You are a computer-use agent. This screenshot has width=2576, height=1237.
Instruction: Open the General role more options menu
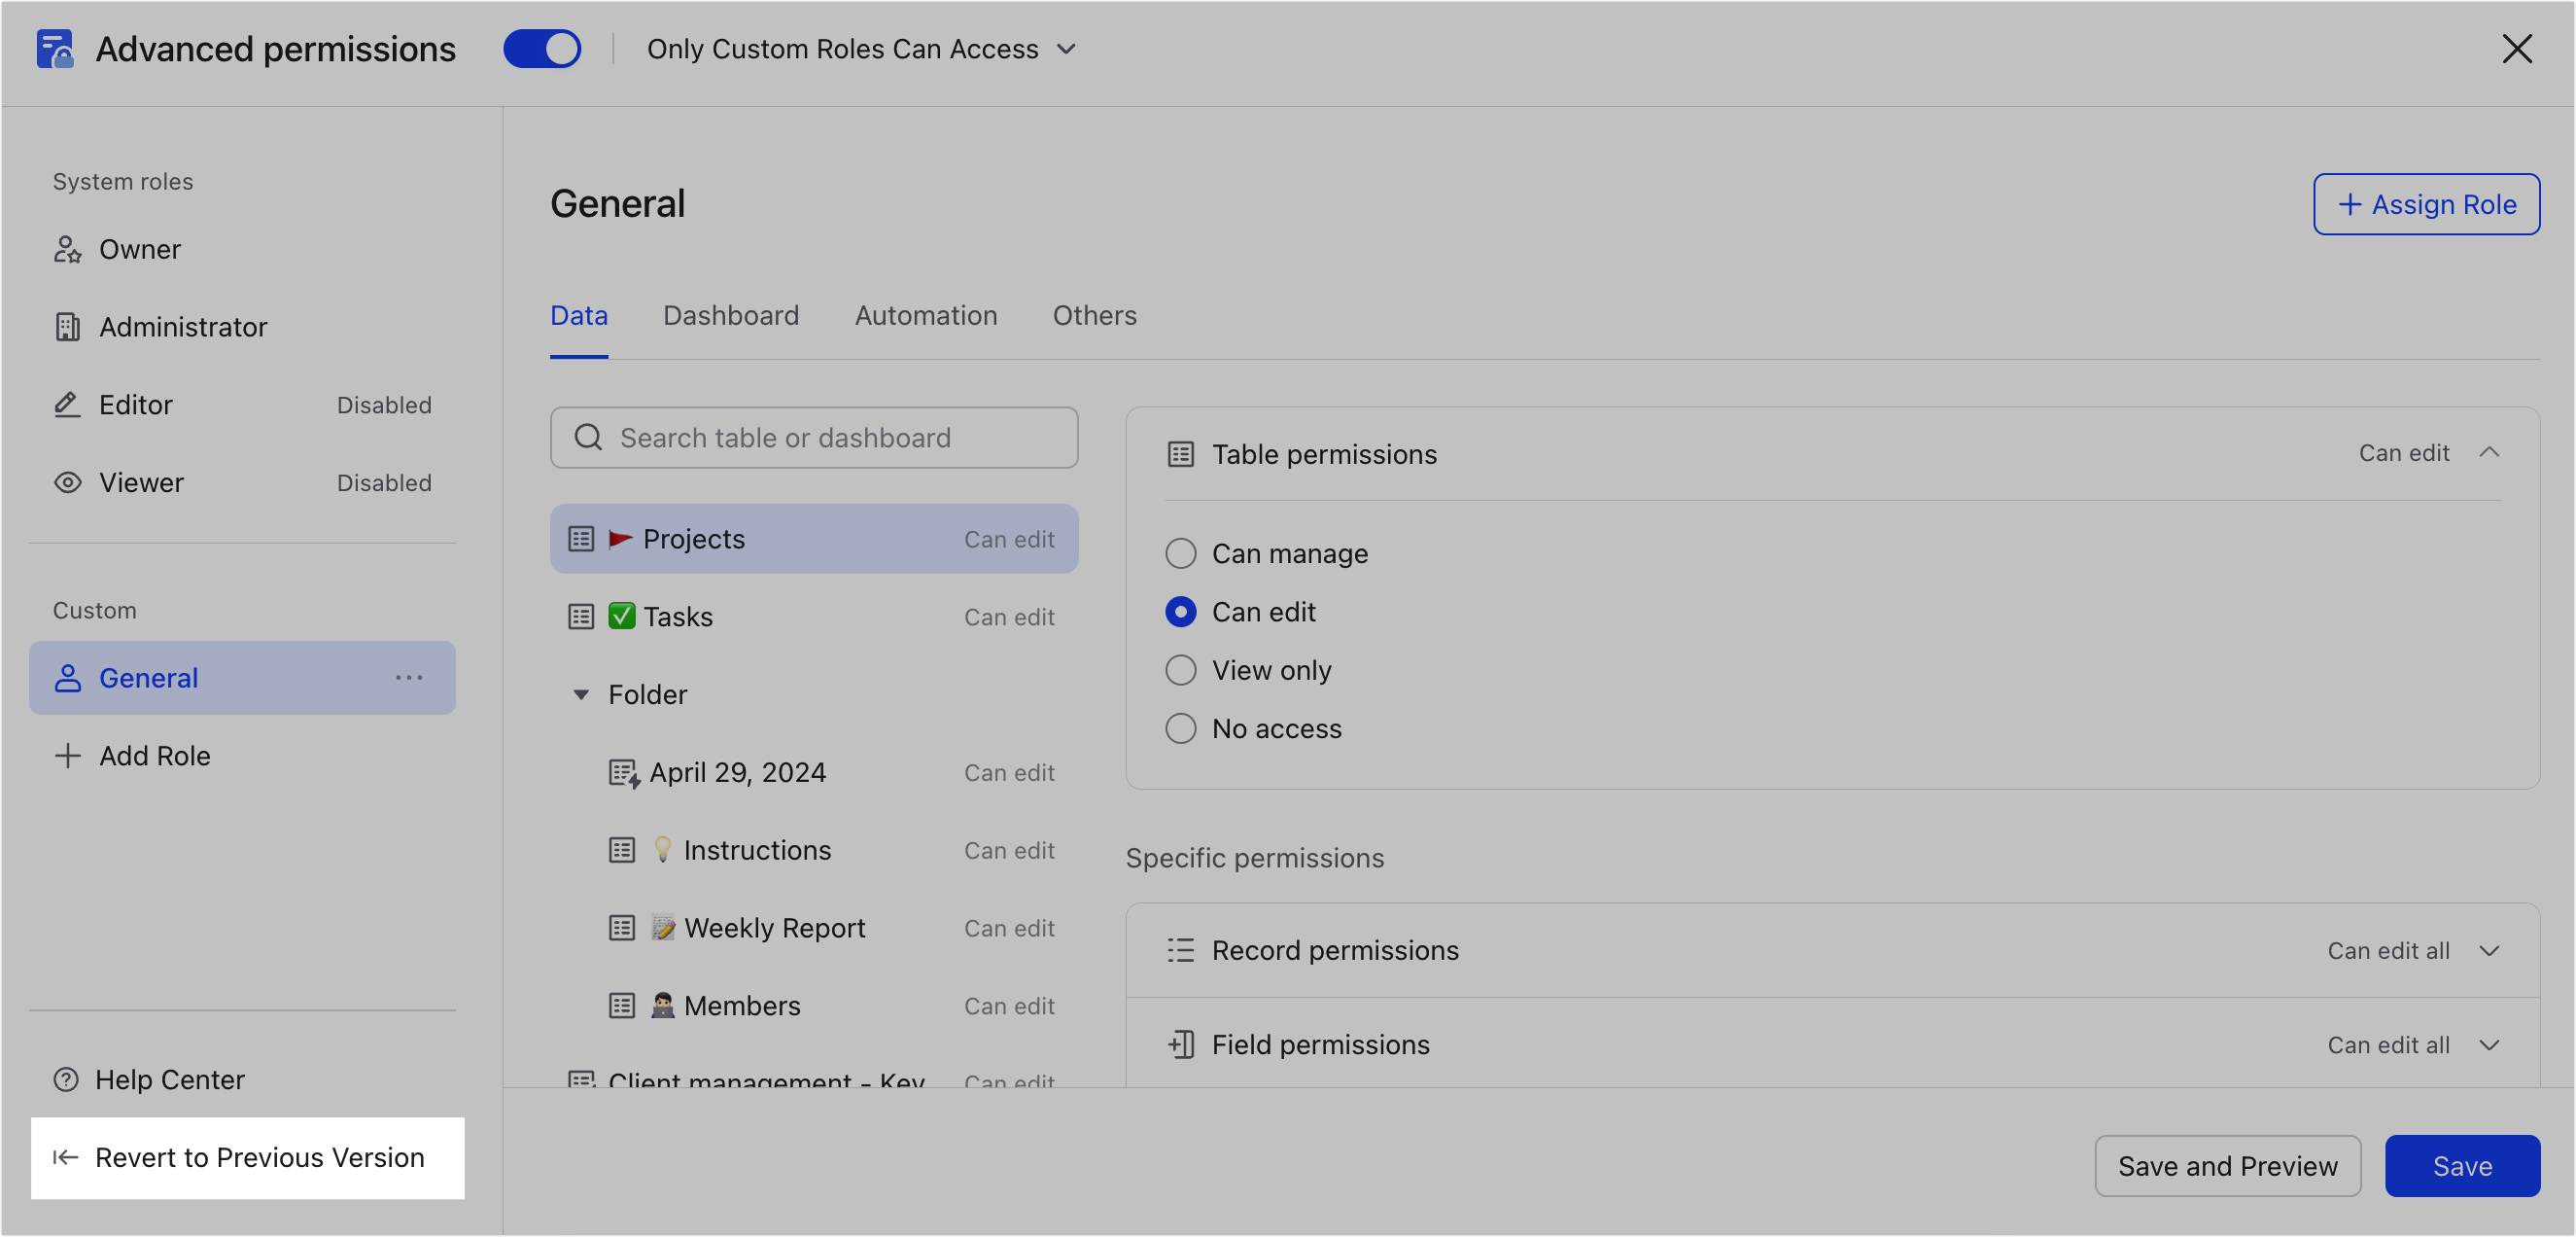point(409,678)
